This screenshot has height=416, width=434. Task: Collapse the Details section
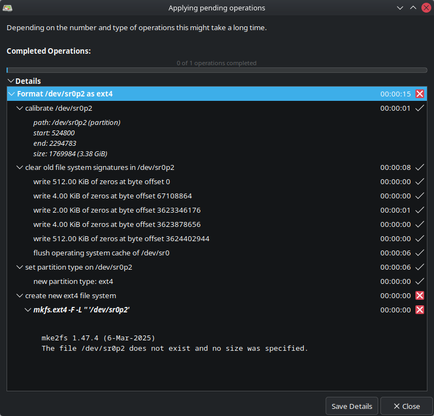11,81
